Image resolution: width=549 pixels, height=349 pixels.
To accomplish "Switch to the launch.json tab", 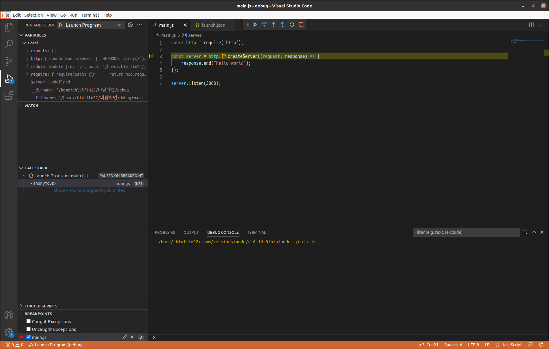I will 213,25.
